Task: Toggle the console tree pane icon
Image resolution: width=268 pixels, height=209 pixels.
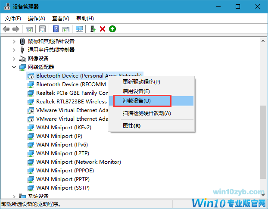Action: click(29, 29)
